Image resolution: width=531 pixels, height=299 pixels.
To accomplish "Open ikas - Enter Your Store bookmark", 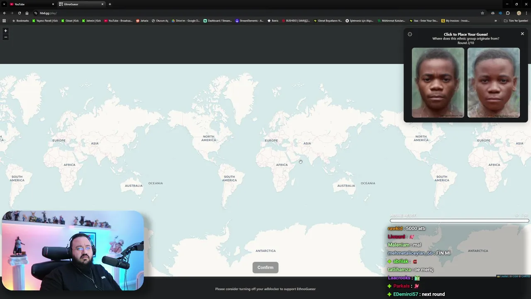I will pos(424,20).
